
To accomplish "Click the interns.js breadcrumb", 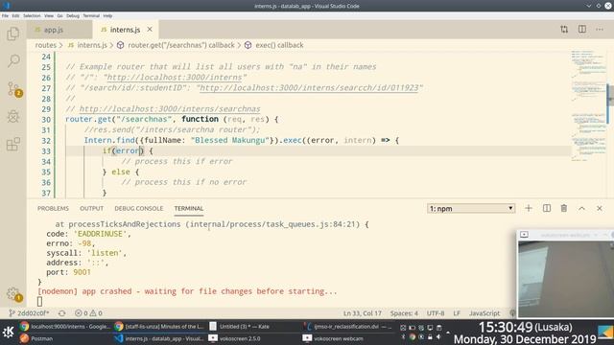I will tap(88, 45).
